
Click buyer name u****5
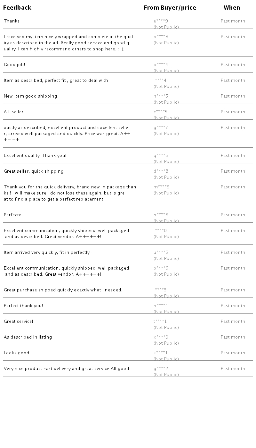click(x=161, y=253)
